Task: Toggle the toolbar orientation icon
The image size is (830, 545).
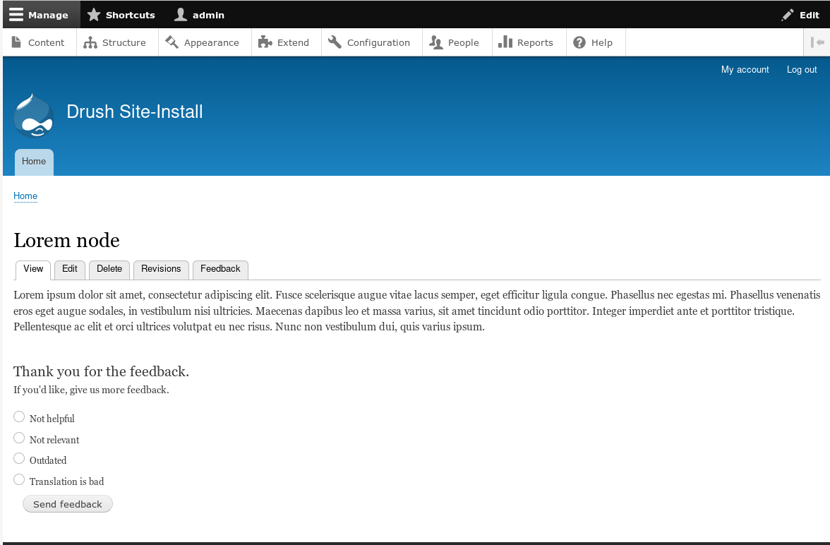Action: 819,42
